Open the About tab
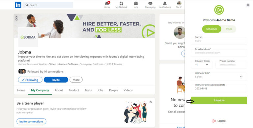 tap(59, 90)
